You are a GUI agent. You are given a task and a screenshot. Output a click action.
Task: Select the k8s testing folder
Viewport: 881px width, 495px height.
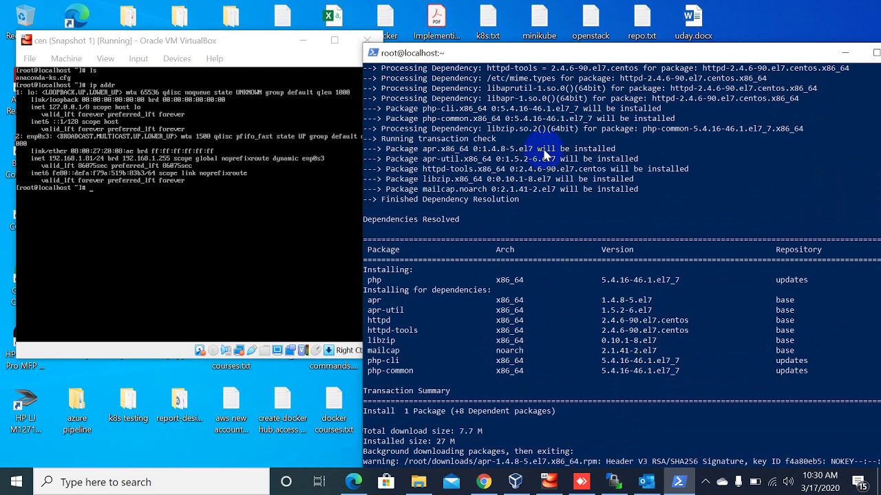click(x=128, y=406)
